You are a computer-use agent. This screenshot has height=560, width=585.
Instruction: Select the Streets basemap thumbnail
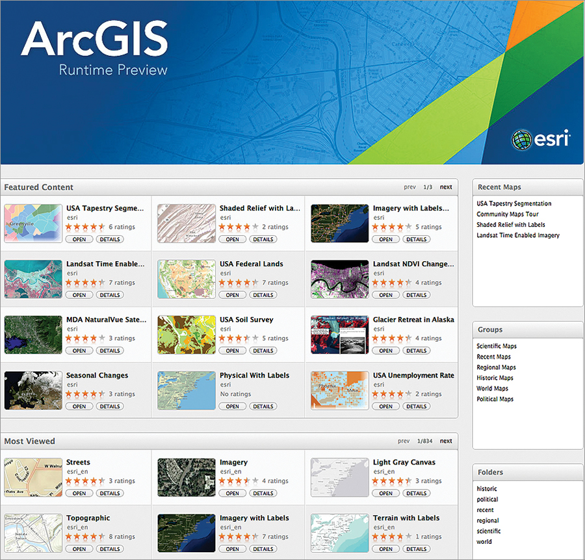[33, 477]
